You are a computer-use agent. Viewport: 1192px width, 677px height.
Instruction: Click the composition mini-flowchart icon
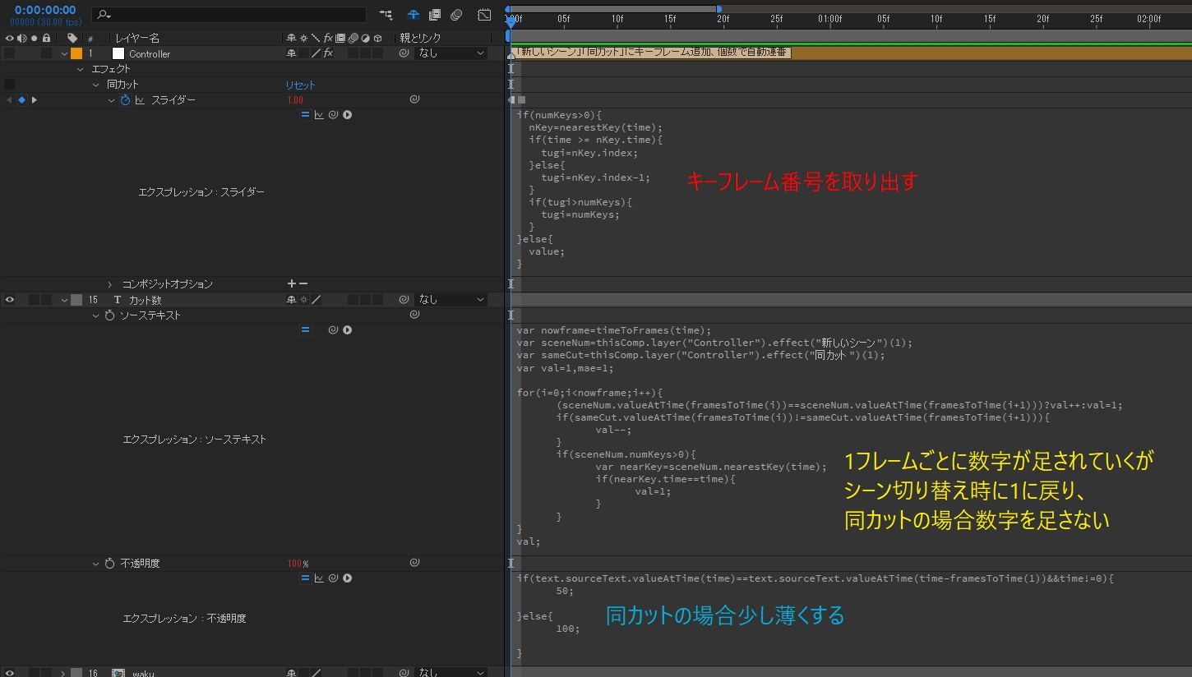tap(386, 15)
